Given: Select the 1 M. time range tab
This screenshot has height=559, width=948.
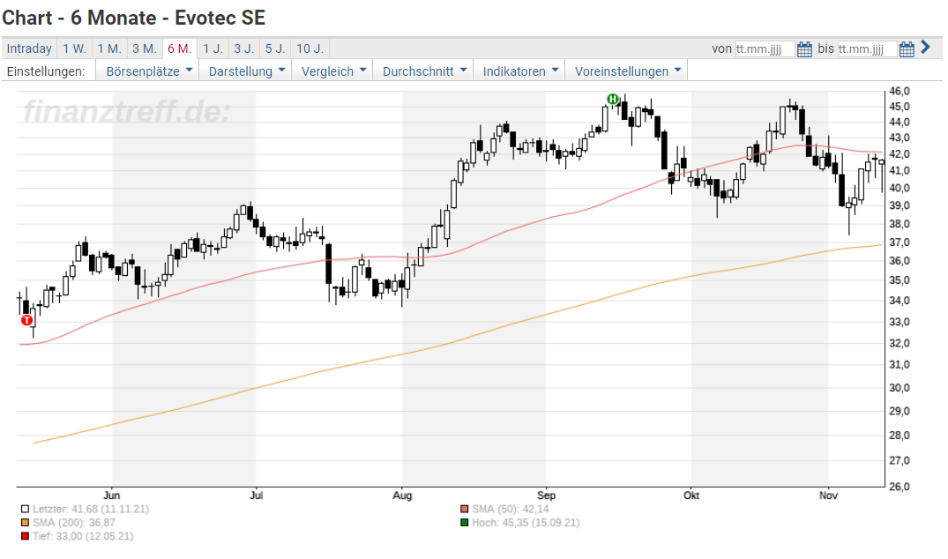Looking at the screenshot, I should click(109, 49).
